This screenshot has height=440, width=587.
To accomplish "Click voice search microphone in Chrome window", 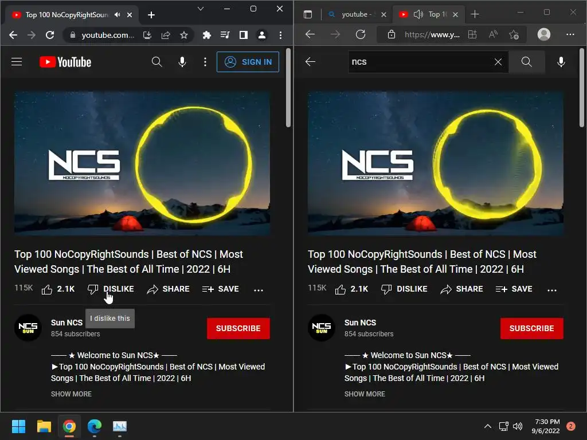I will click(x=182, y=62).
